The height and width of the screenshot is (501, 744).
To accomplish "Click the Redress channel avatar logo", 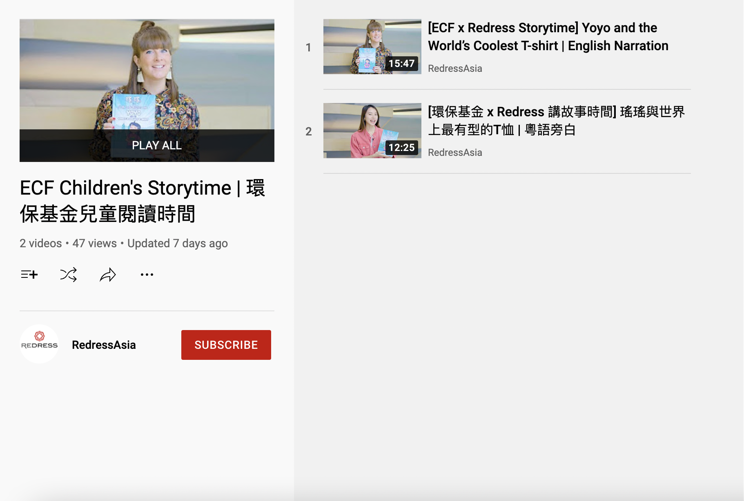I will [39, 344].
